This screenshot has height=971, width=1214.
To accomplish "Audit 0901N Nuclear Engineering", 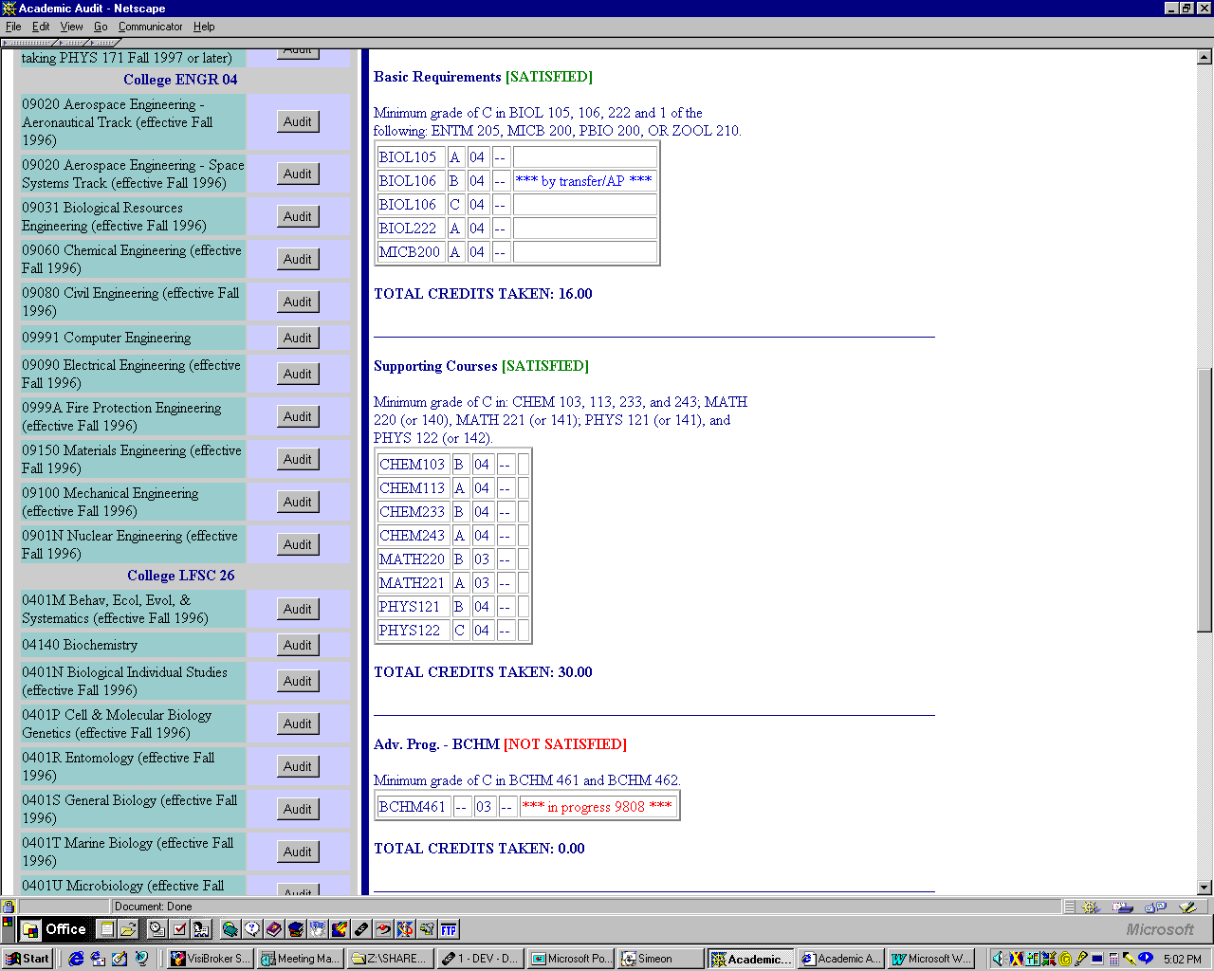I will coord(298,544).
